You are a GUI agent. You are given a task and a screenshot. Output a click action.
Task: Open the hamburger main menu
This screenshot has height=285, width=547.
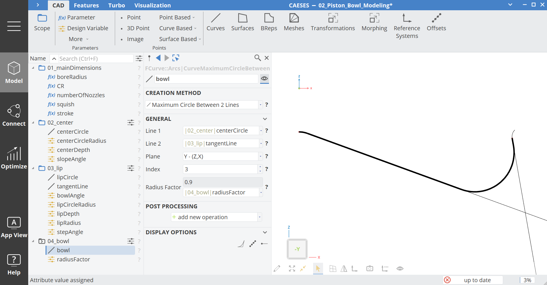tap(14, 26)
